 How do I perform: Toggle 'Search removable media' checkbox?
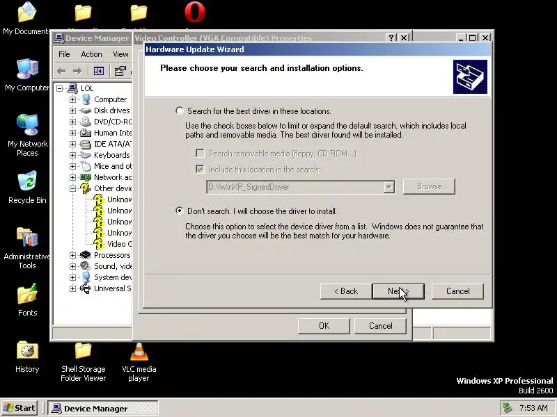201,153
